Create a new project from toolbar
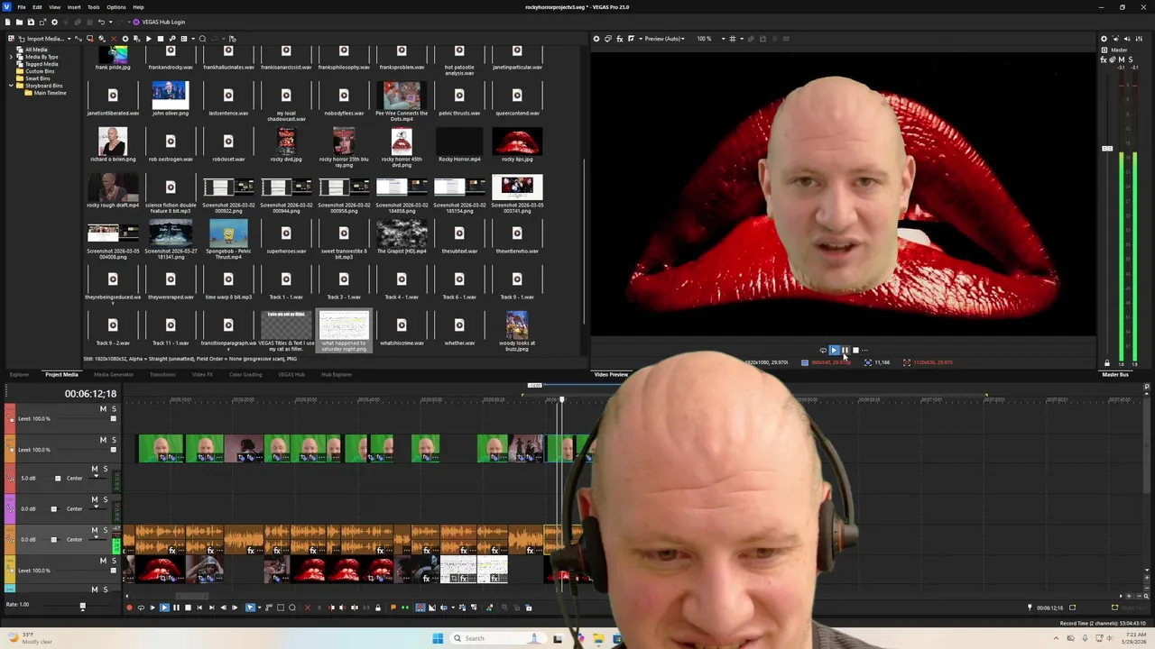1155x649 pixels. [x=8, y=22]
